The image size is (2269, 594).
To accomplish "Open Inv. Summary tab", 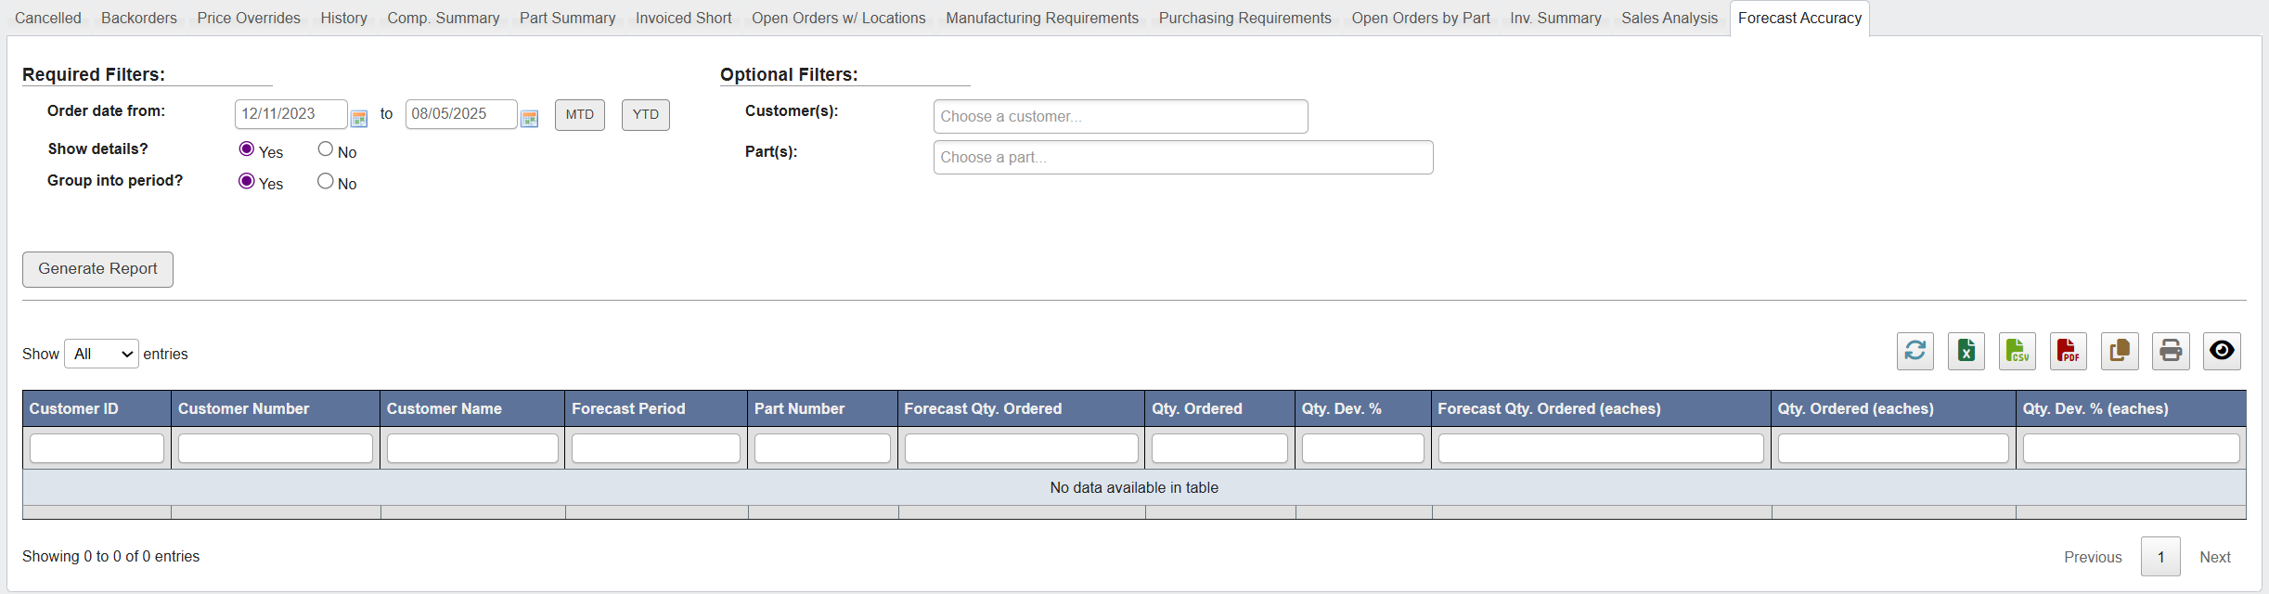I will click(1556, 18).
